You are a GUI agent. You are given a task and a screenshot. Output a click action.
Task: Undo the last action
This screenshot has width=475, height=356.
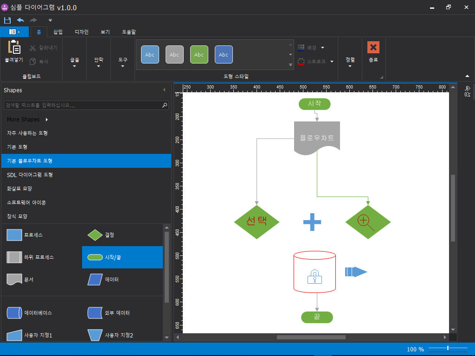pyautogui.click(x=20, y=20)
